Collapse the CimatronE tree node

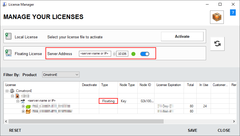pos(7,91)
